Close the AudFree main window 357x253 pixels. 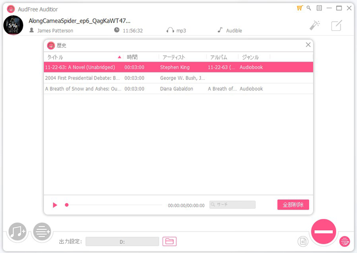pyautogui.click(x=349, y=8)
